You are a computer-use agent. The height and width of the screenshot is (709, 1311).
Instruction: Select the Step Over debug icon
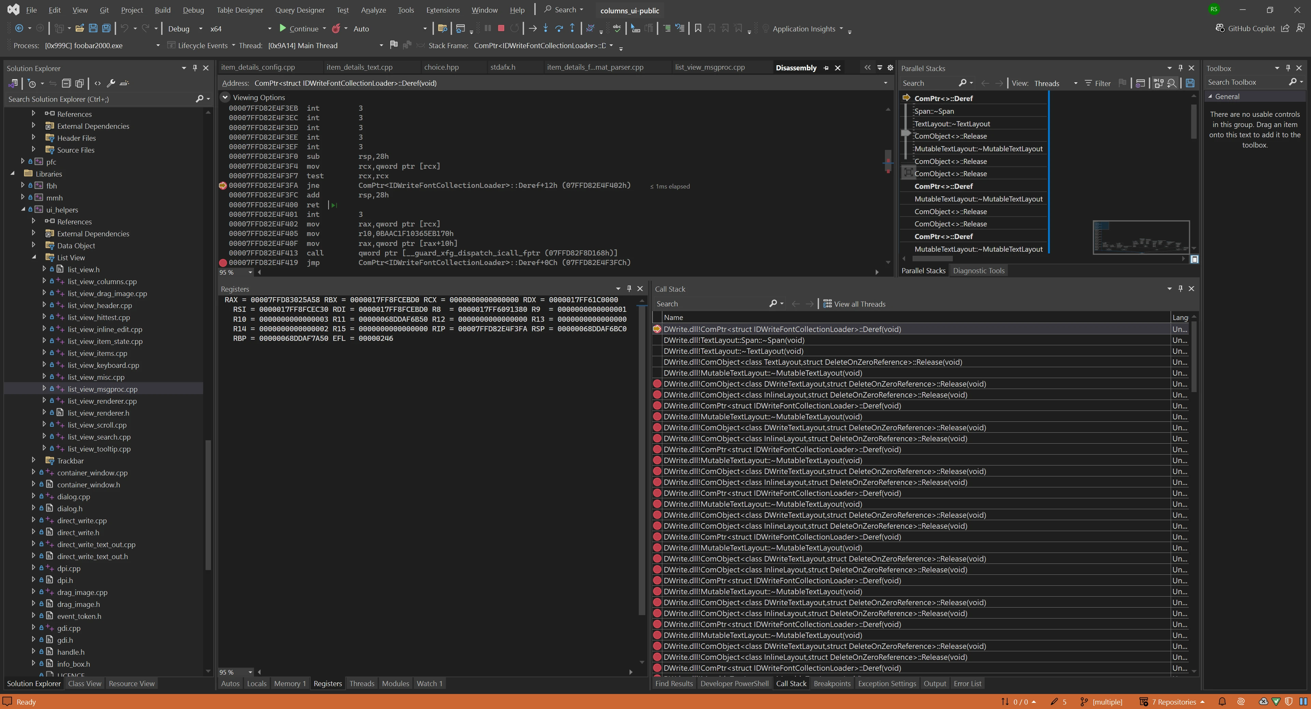click(559, 28)
